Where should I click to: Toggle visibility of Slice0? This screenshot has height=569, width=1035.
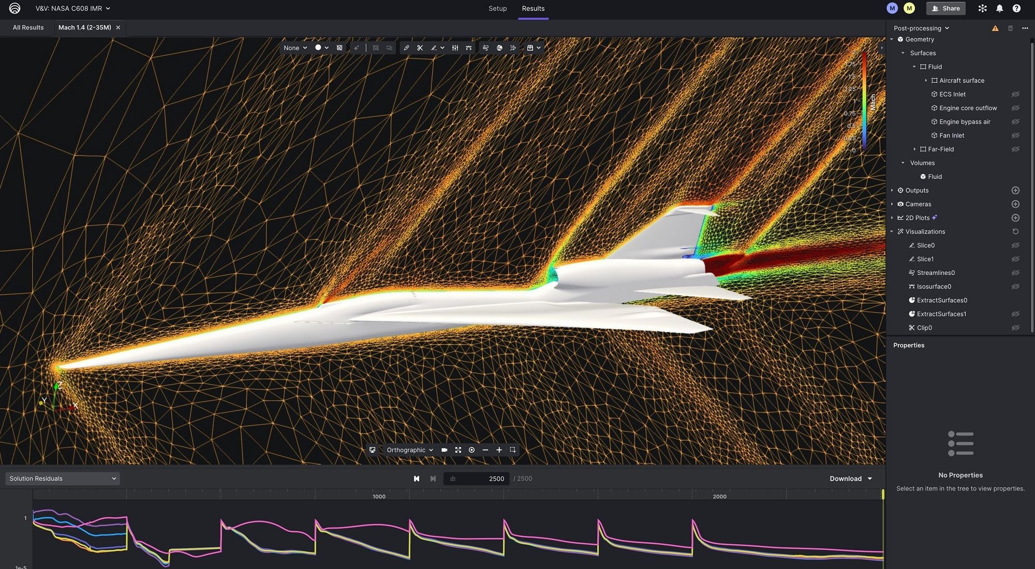(x=1015, y=245)
